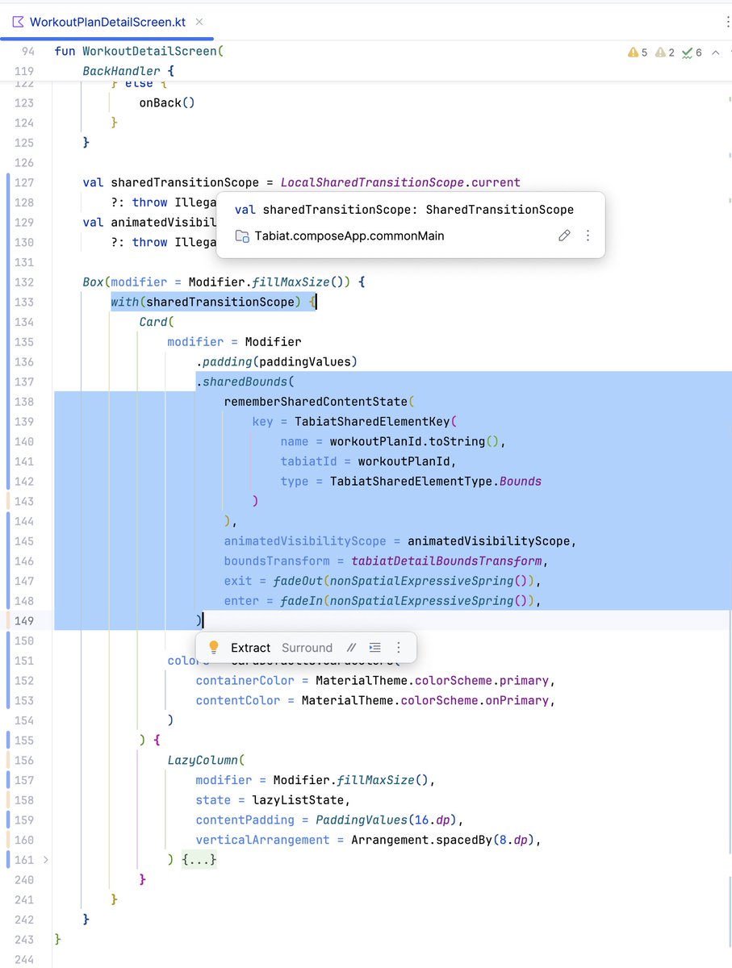
Task: Click sticky line BackHandler {
Action: pyautogui.click(x=128, y=71)
